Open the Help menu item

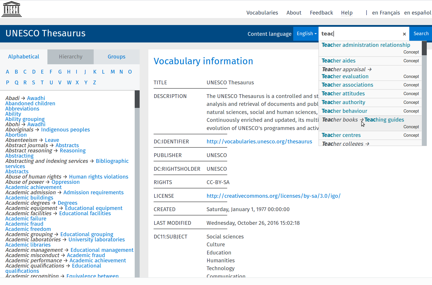[x=347, y=13]
